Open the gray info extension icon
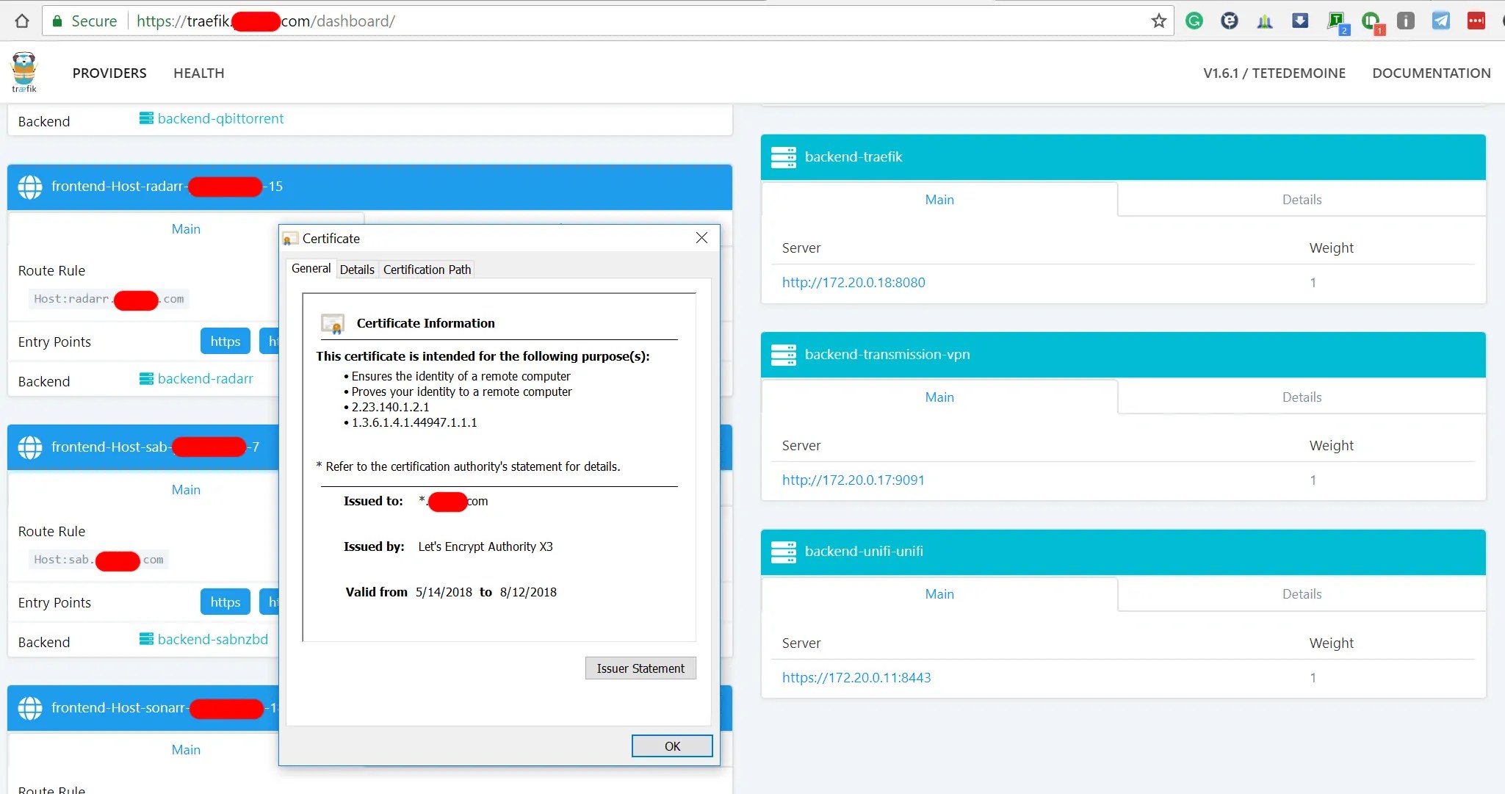 (x=1406, y=21)
